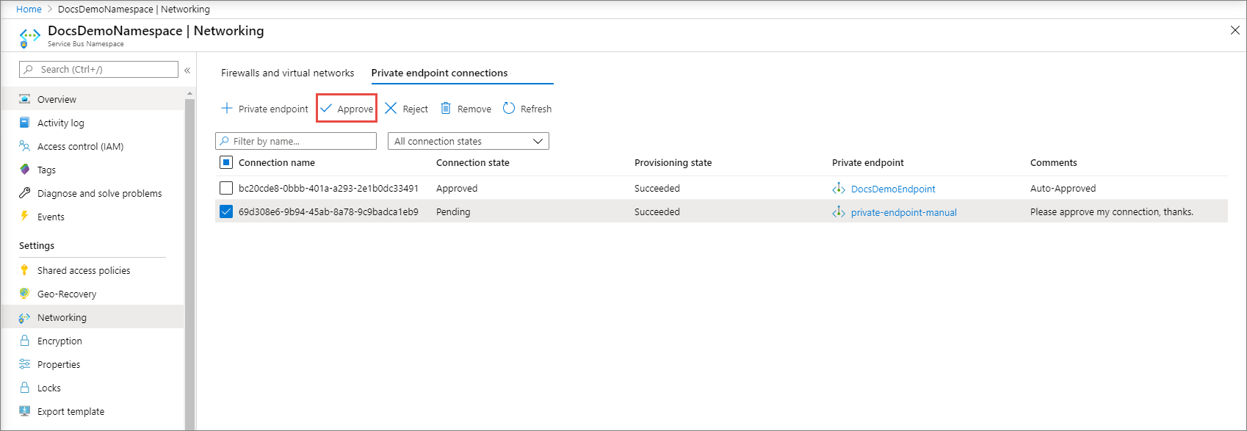The width and height of the screenshot is (1247, 431).
Task: Click the Events lightning bolt icon
Action: [25, 217]
